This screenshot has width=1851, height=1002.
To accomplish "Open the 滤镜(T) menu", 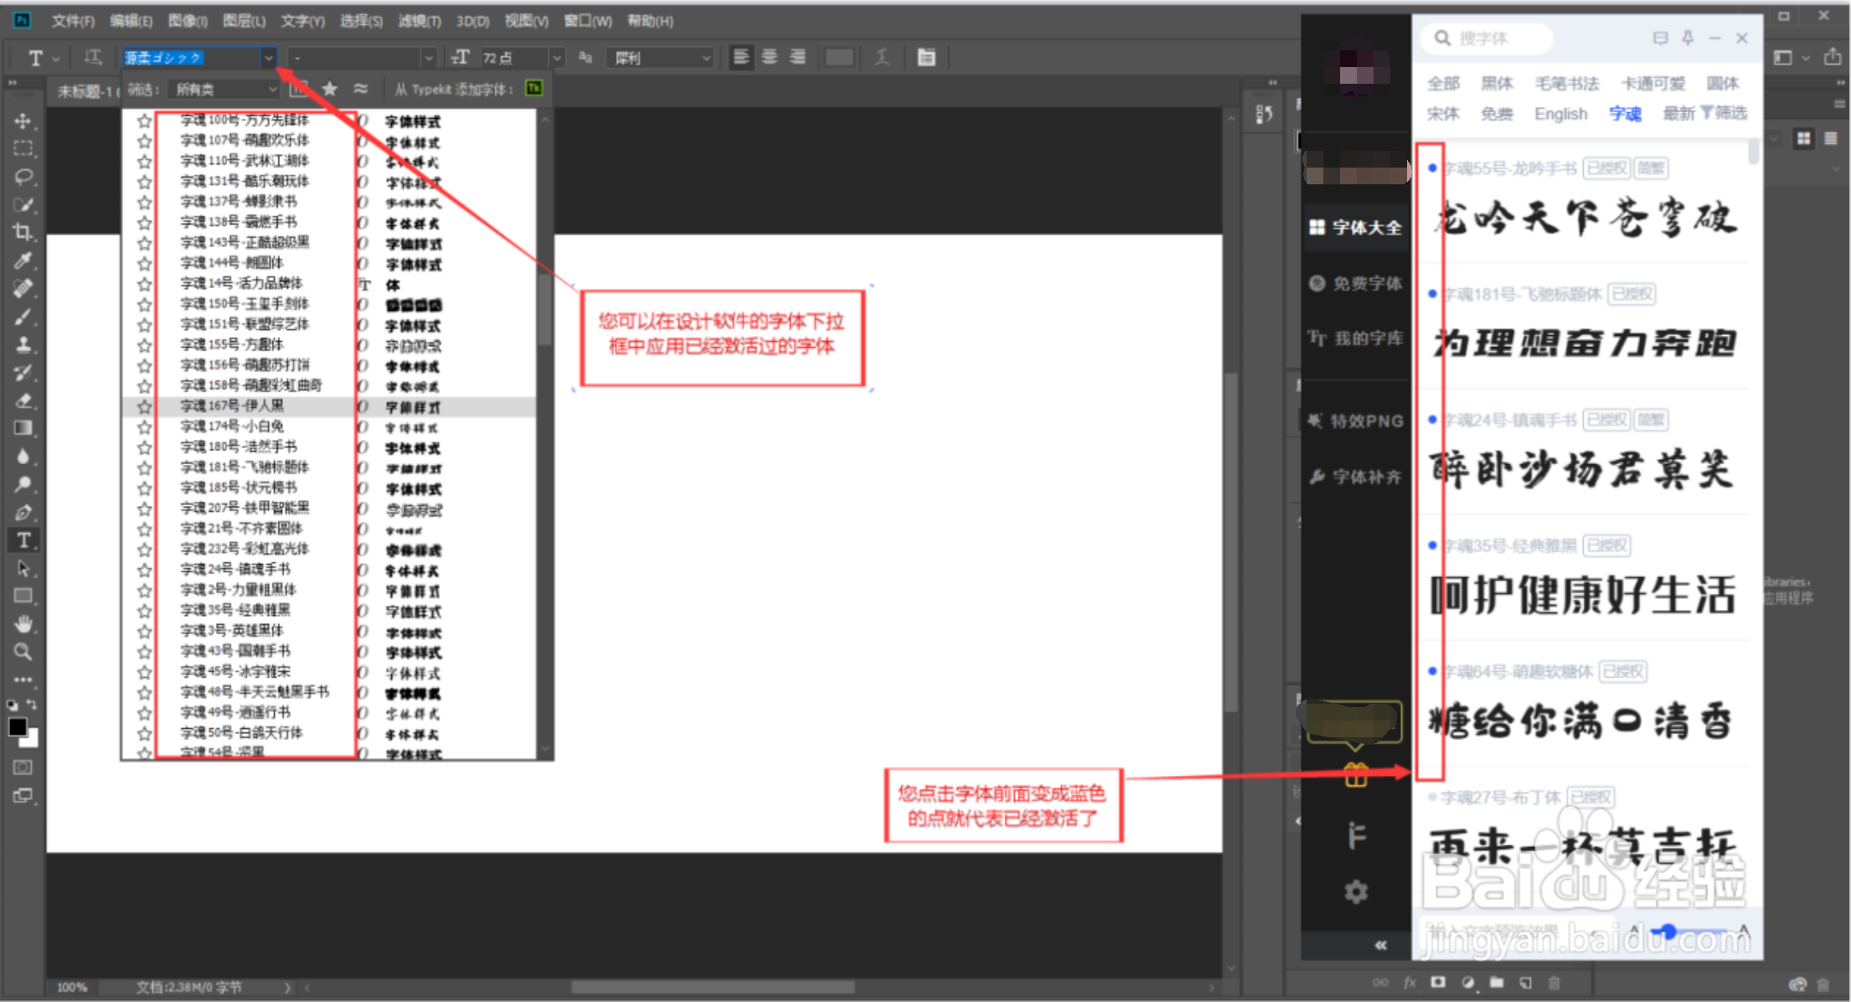I will click(x=419, y=21).
